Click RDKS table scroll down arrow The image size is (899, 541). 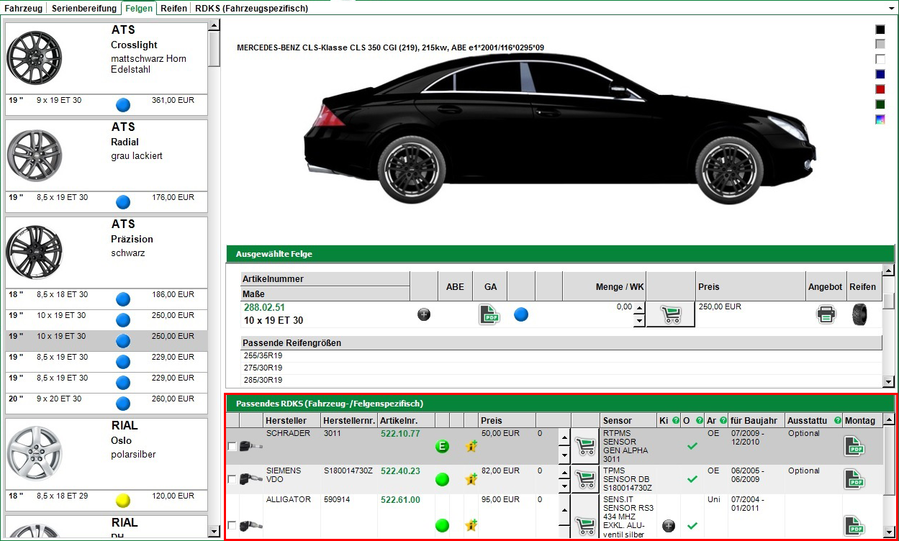889,531
